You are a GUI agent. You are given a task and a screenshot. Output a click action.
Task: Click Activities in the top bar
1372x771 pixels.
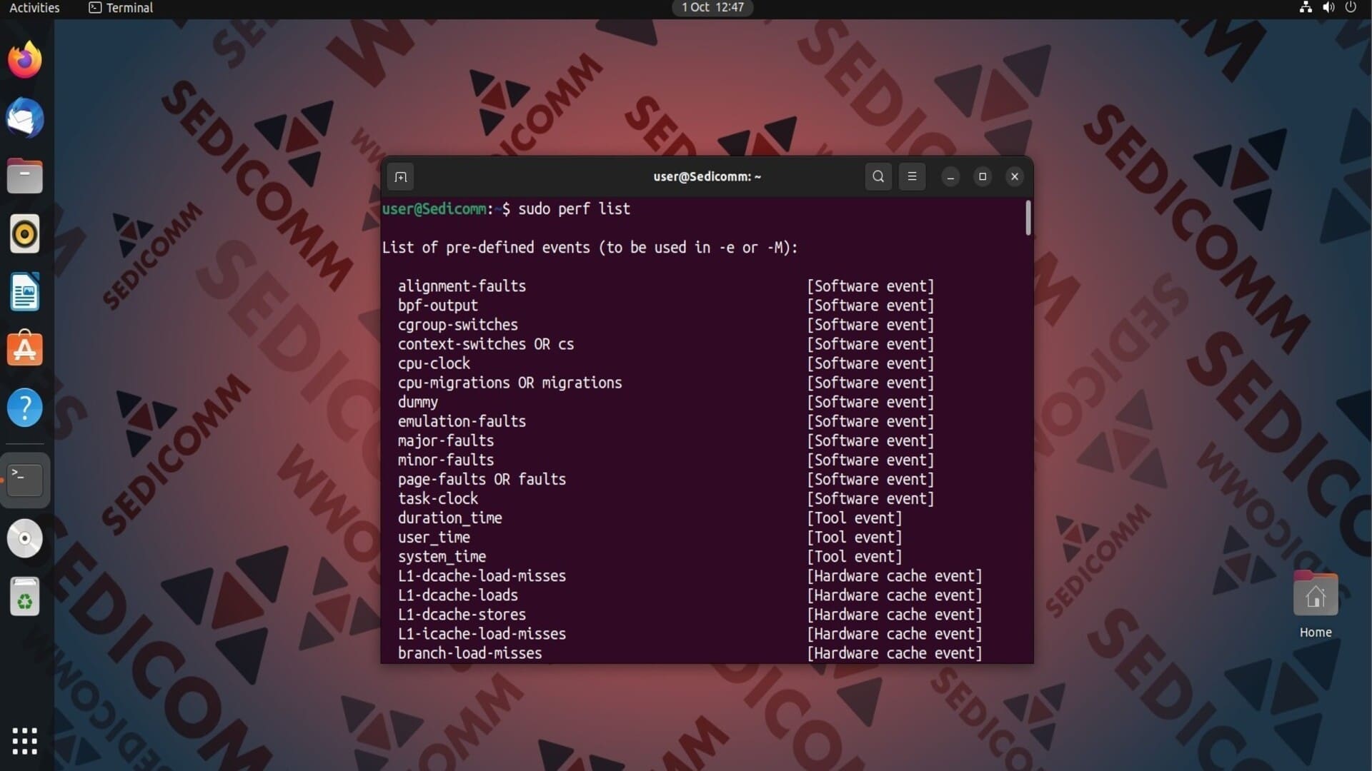34,8
